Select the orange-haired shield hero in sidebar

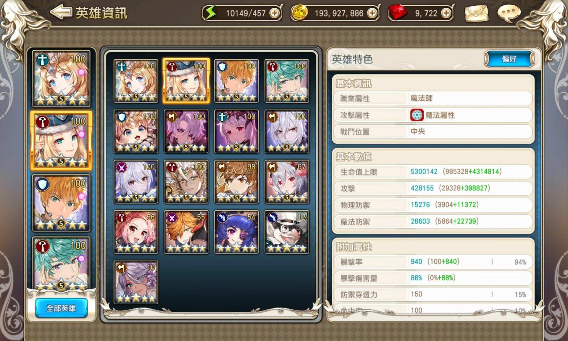tap(61, 203)
